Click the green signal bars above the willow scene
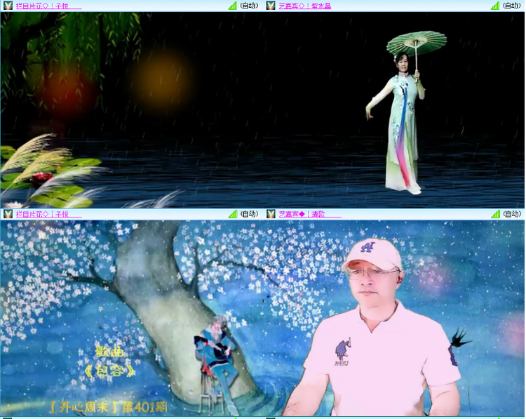This screenshot has height=419, width=526. pos(232,6)
